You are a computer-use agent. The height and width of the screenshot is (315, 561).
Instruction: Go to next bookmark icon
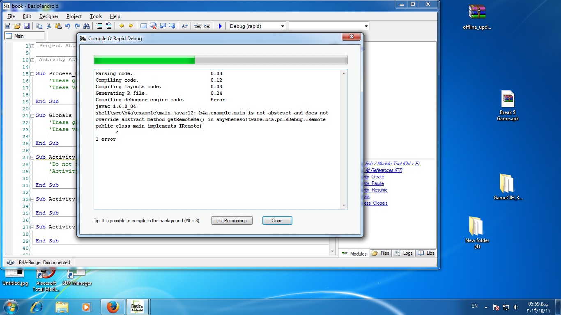pos(172,26)
